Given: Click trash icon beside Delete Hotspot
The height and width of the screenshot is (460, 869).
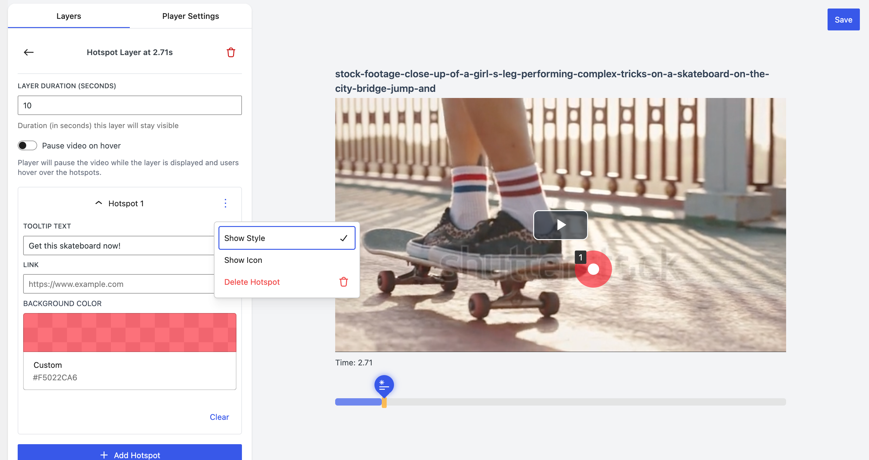Looking at the screenshot, I should [343, 282].
